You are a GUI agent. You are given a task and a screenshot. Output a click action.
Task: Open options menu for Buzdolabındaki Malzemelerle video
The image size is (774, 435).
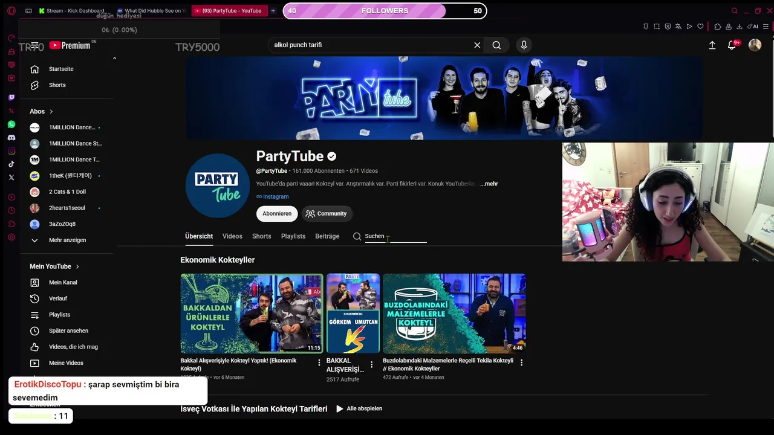521,362
